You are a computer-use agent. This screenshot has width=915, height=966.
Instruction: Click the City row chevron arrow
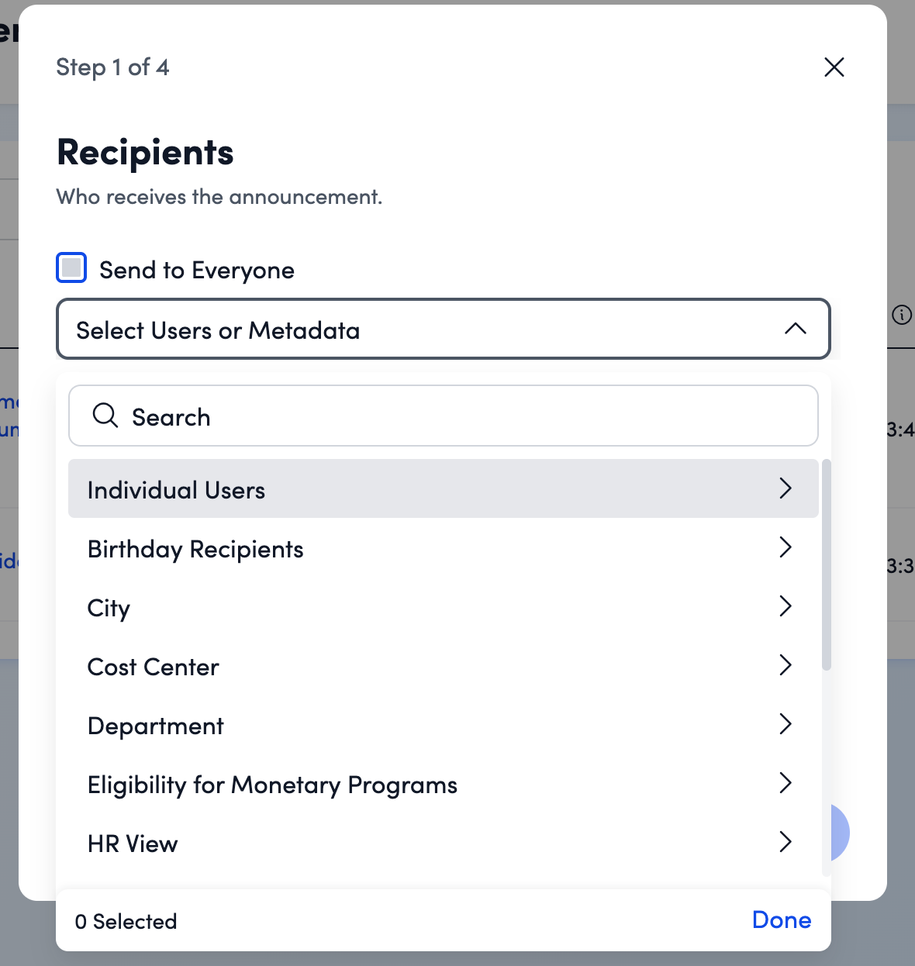[x=786, y=606]
